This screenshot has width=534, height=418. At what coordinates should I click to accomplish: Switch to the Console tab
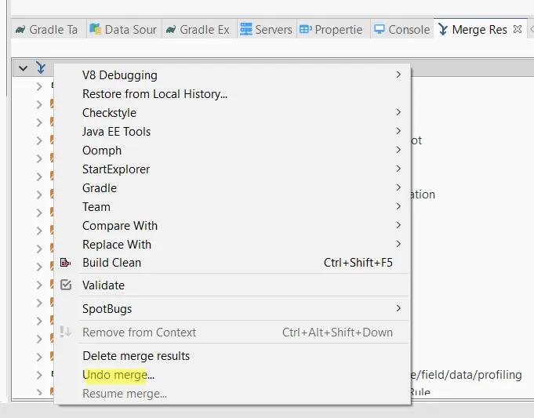pyautogui.click(x=402, y=30)
